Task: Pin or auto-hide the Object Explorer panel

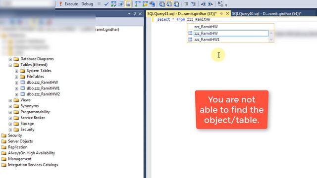Action: click(135, 14)
